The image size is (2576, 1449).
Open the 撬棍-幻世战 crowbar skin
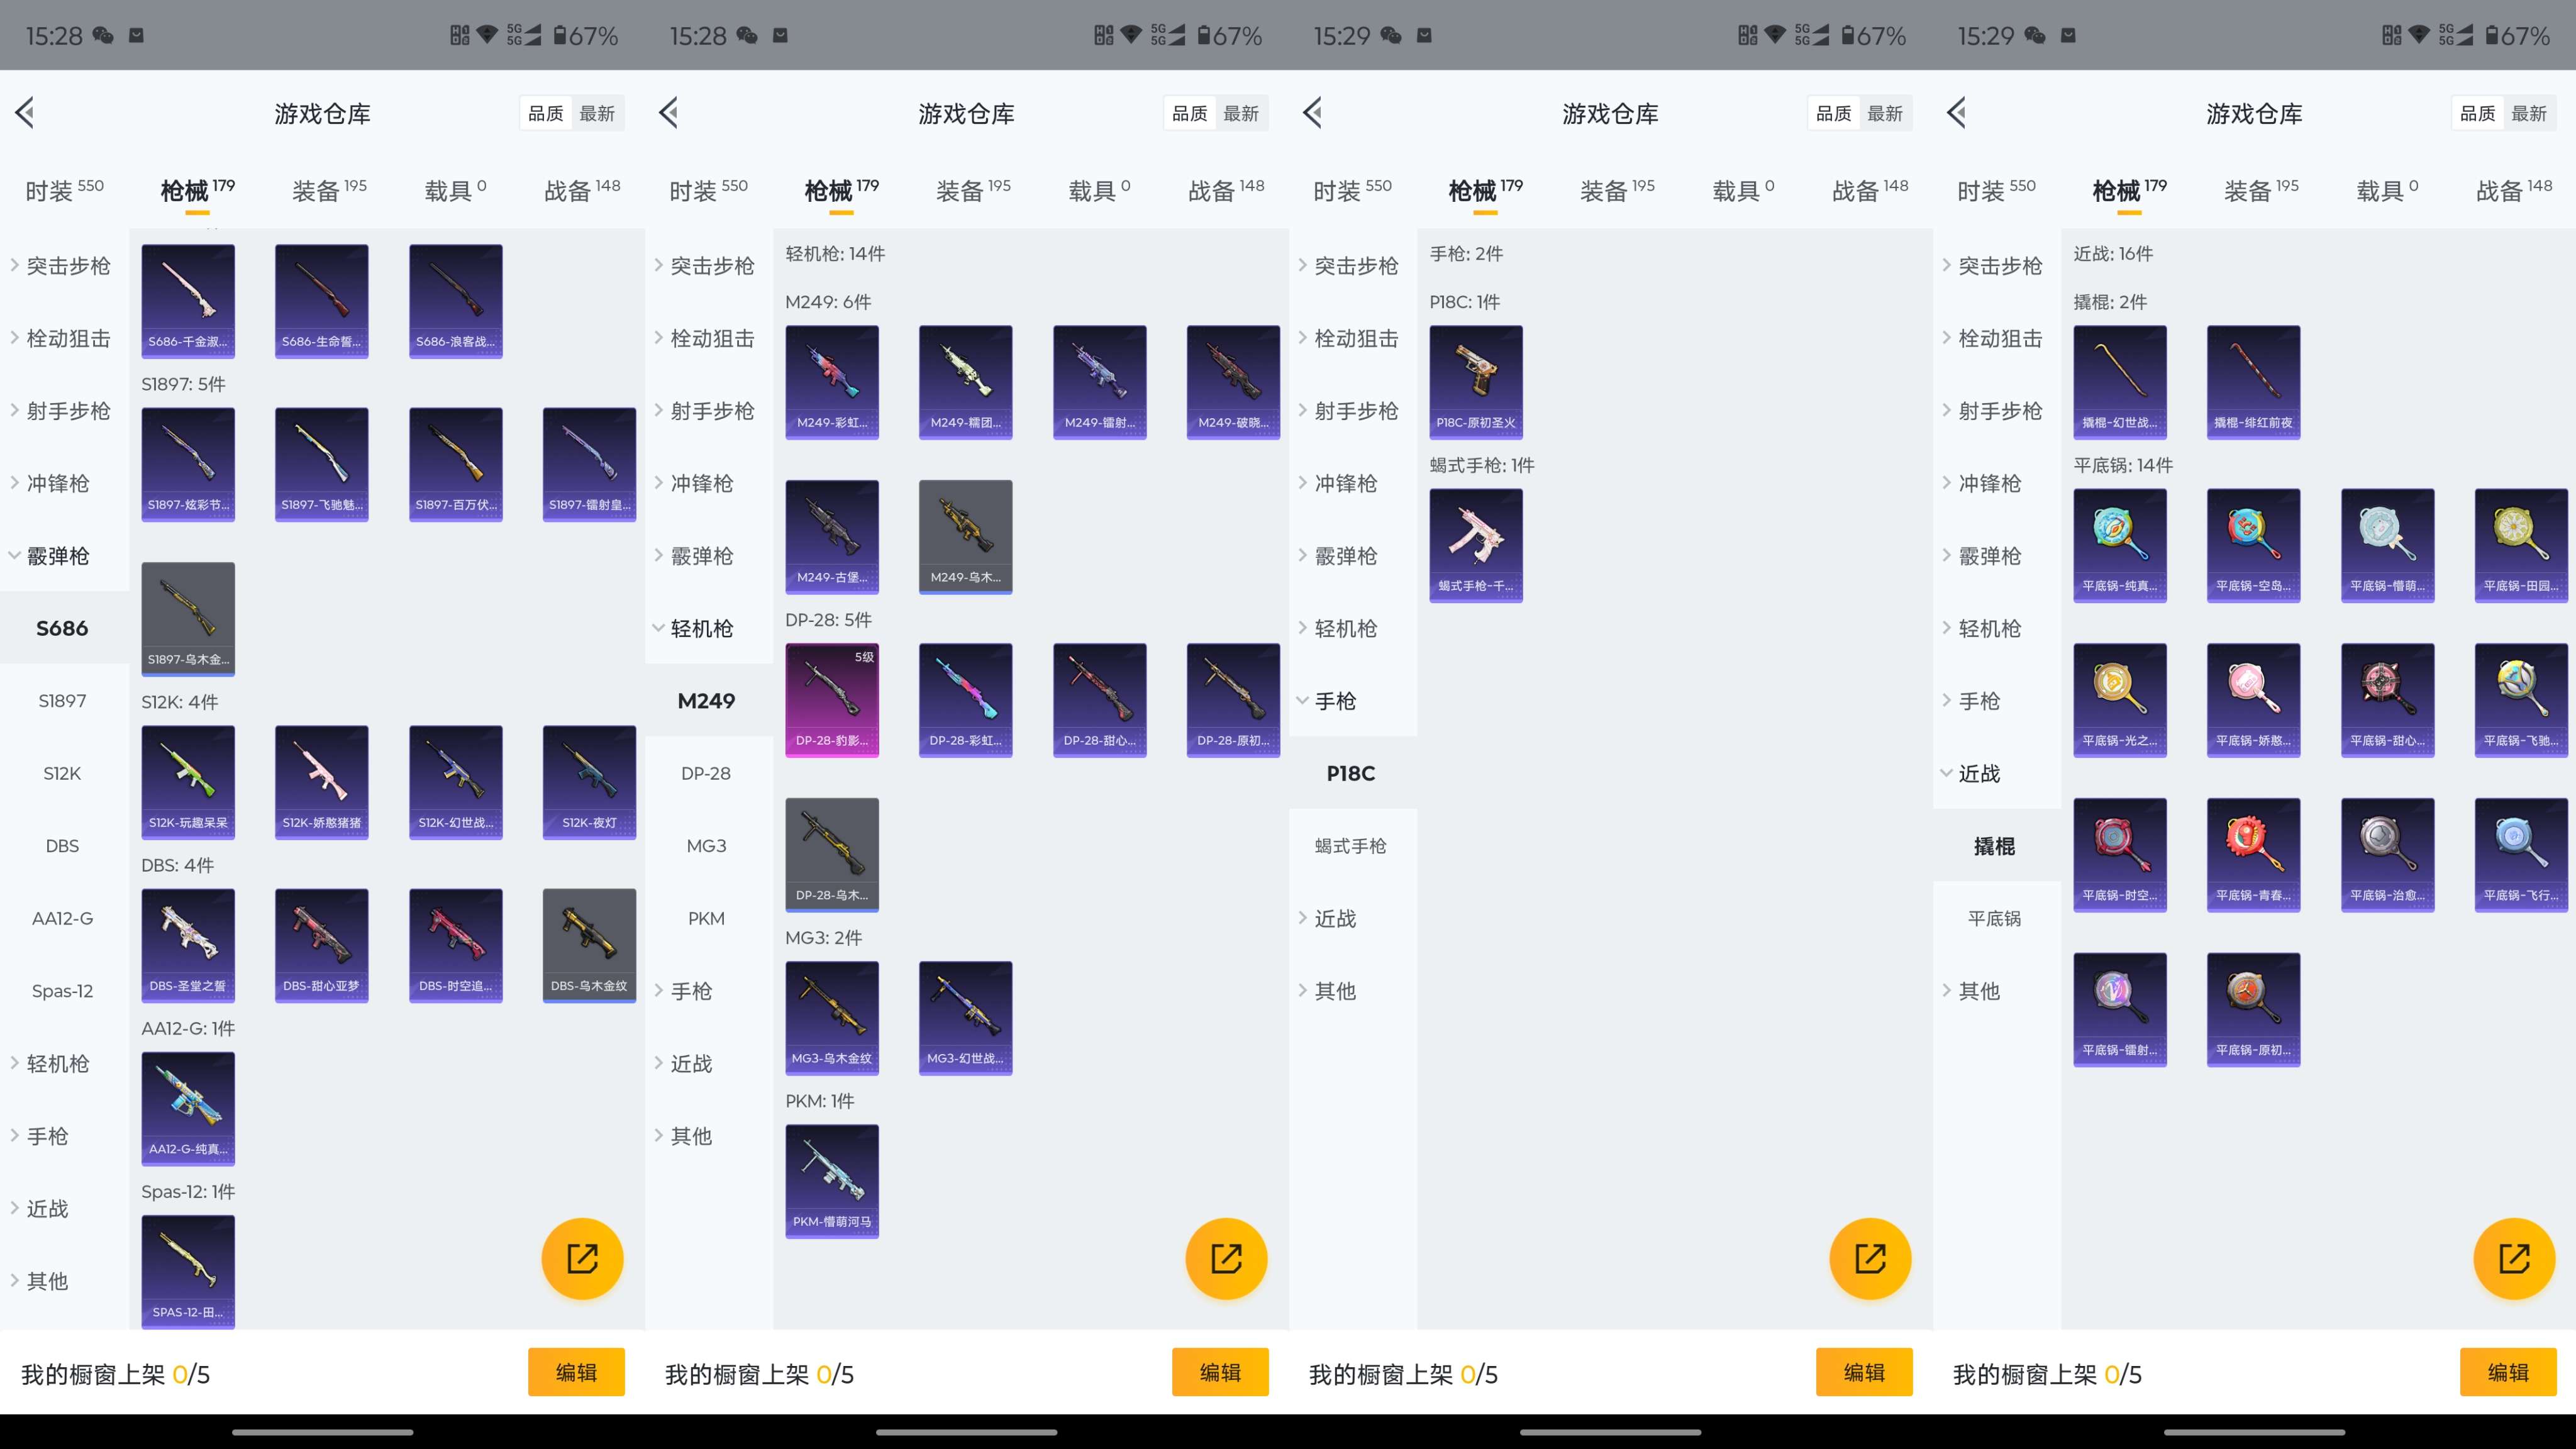(x=2120, y=382)
